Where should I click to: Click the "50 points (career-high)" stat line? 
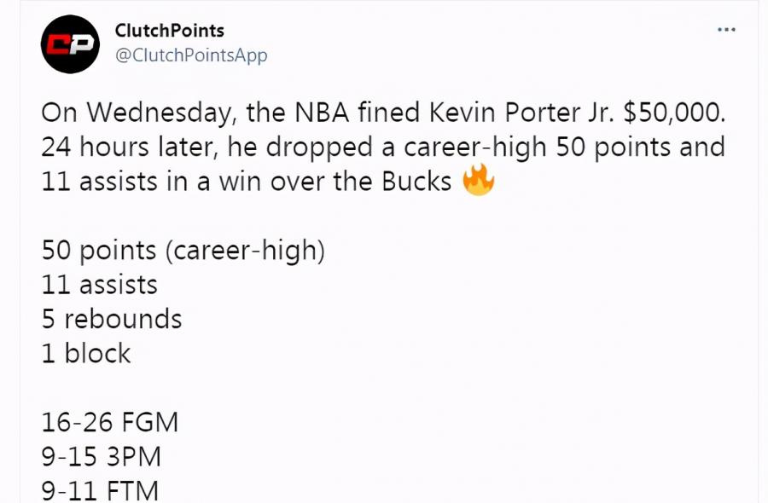183,251
